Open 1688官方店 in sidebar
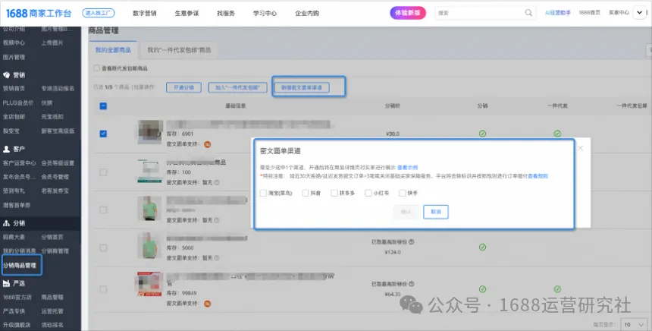The image size is (652, 331). click(17, 298)
